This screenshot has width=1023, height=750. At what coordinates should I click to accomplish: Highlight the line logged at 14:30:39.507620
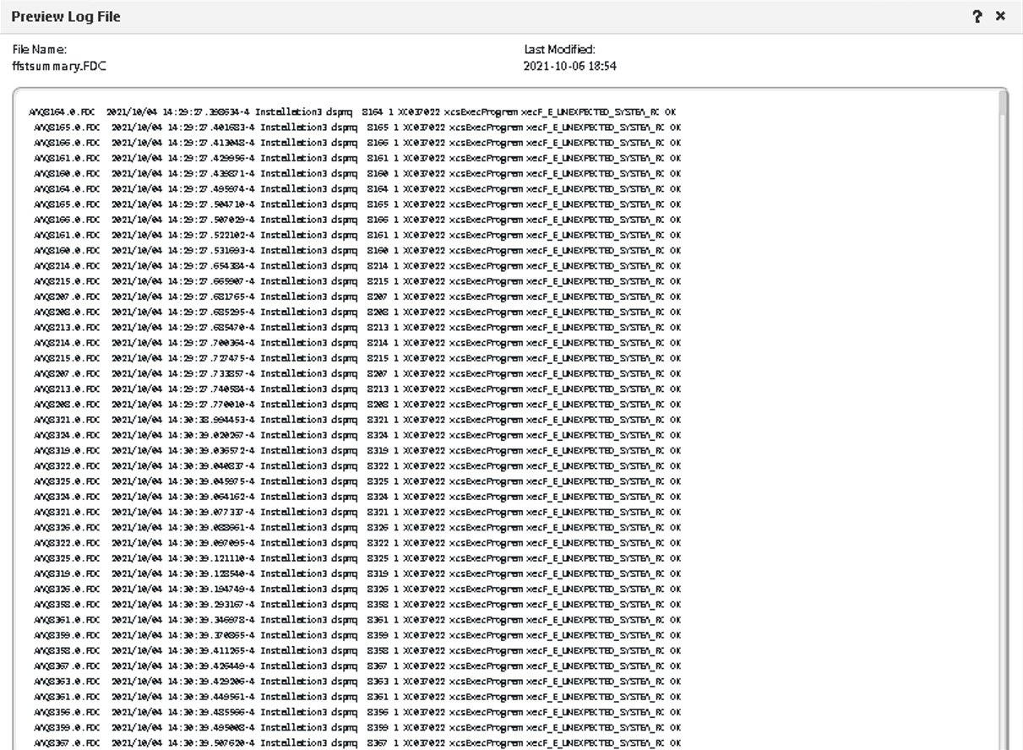(x=356, y=742)
